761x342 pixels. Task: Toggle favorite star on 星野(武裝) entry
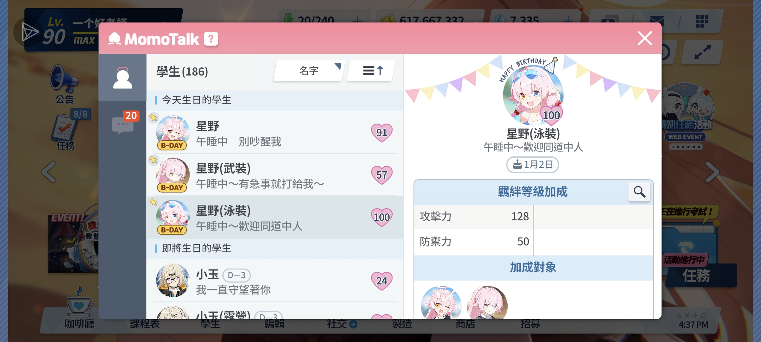[153, 160]
